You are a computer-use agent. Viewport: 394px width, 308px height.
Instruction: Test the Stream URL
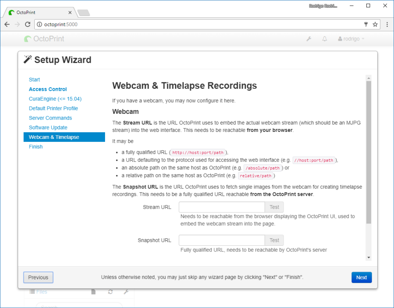pyautogui.click(x=274, y=207)
